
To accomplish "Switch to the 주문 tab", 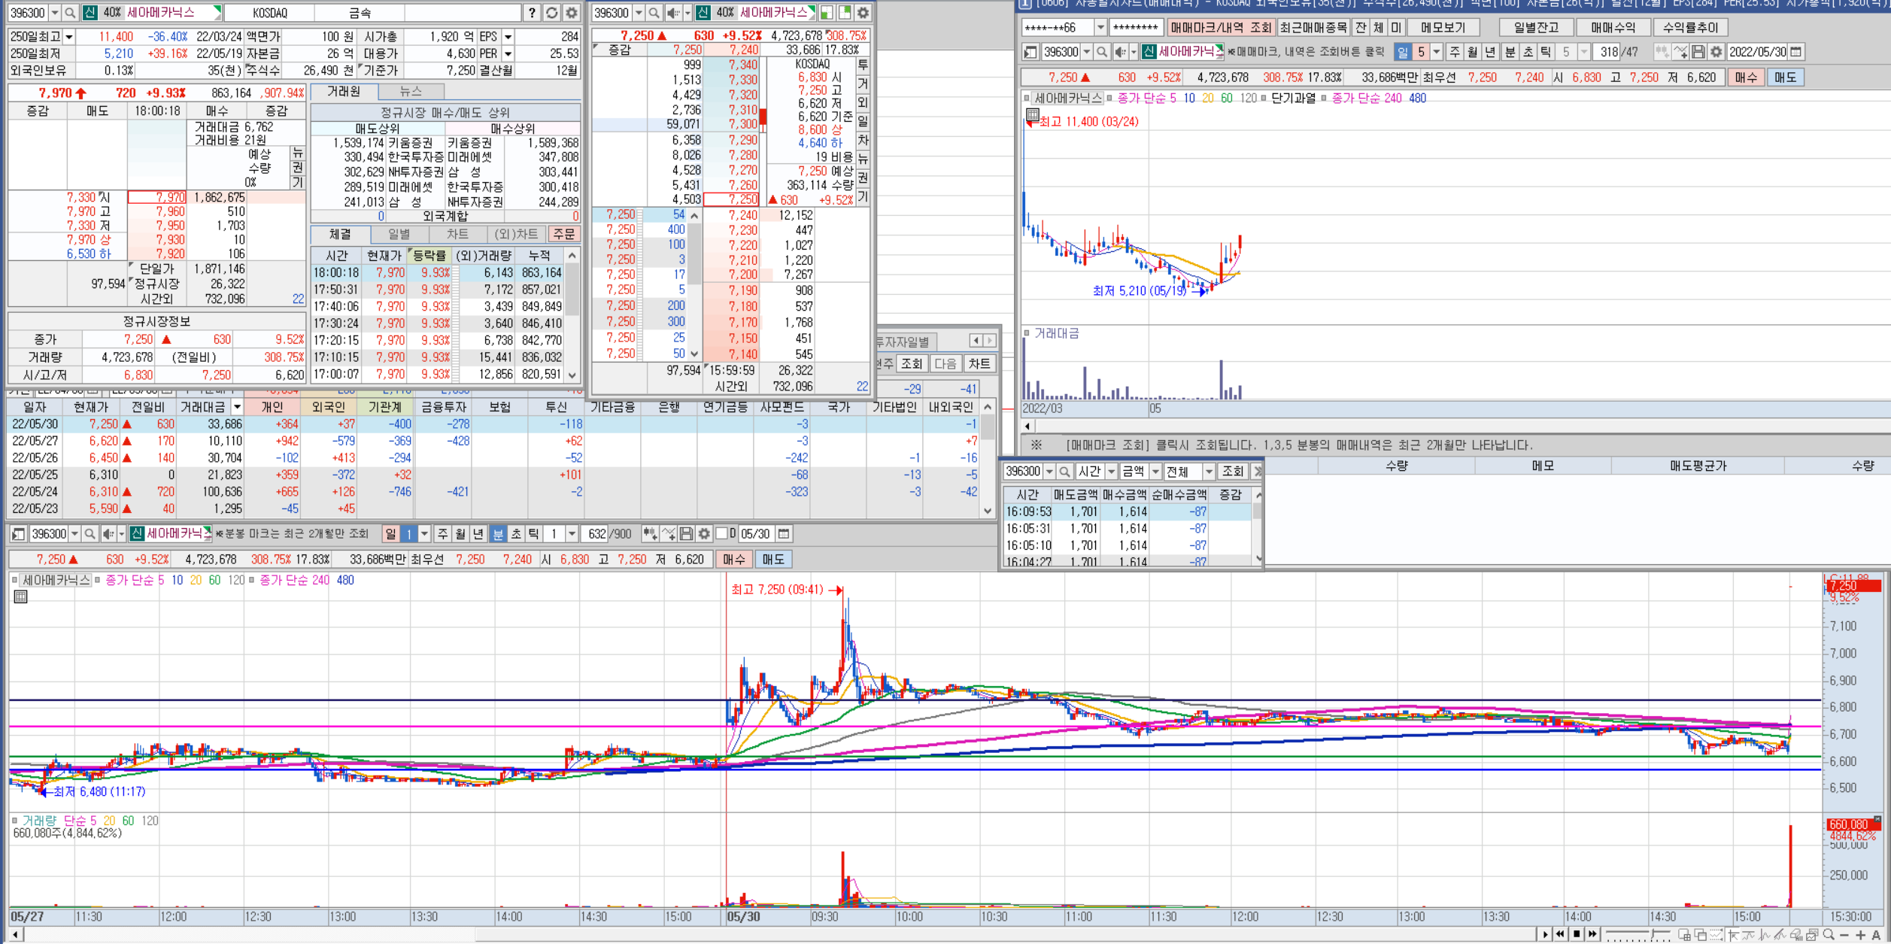I will tap(563, 235).
